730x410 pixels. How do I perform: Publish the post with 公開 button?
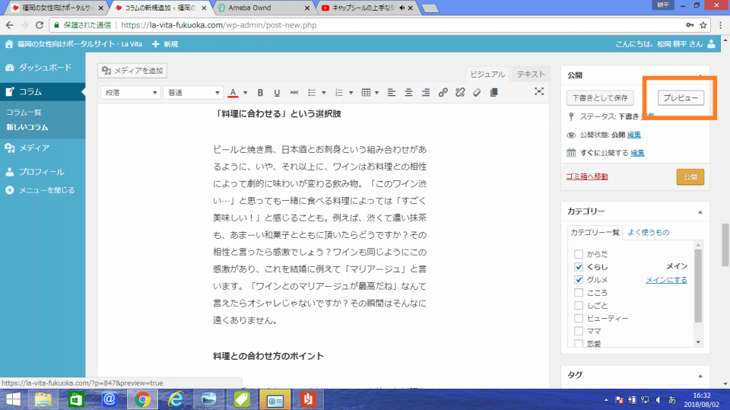(x=690, y=177)
